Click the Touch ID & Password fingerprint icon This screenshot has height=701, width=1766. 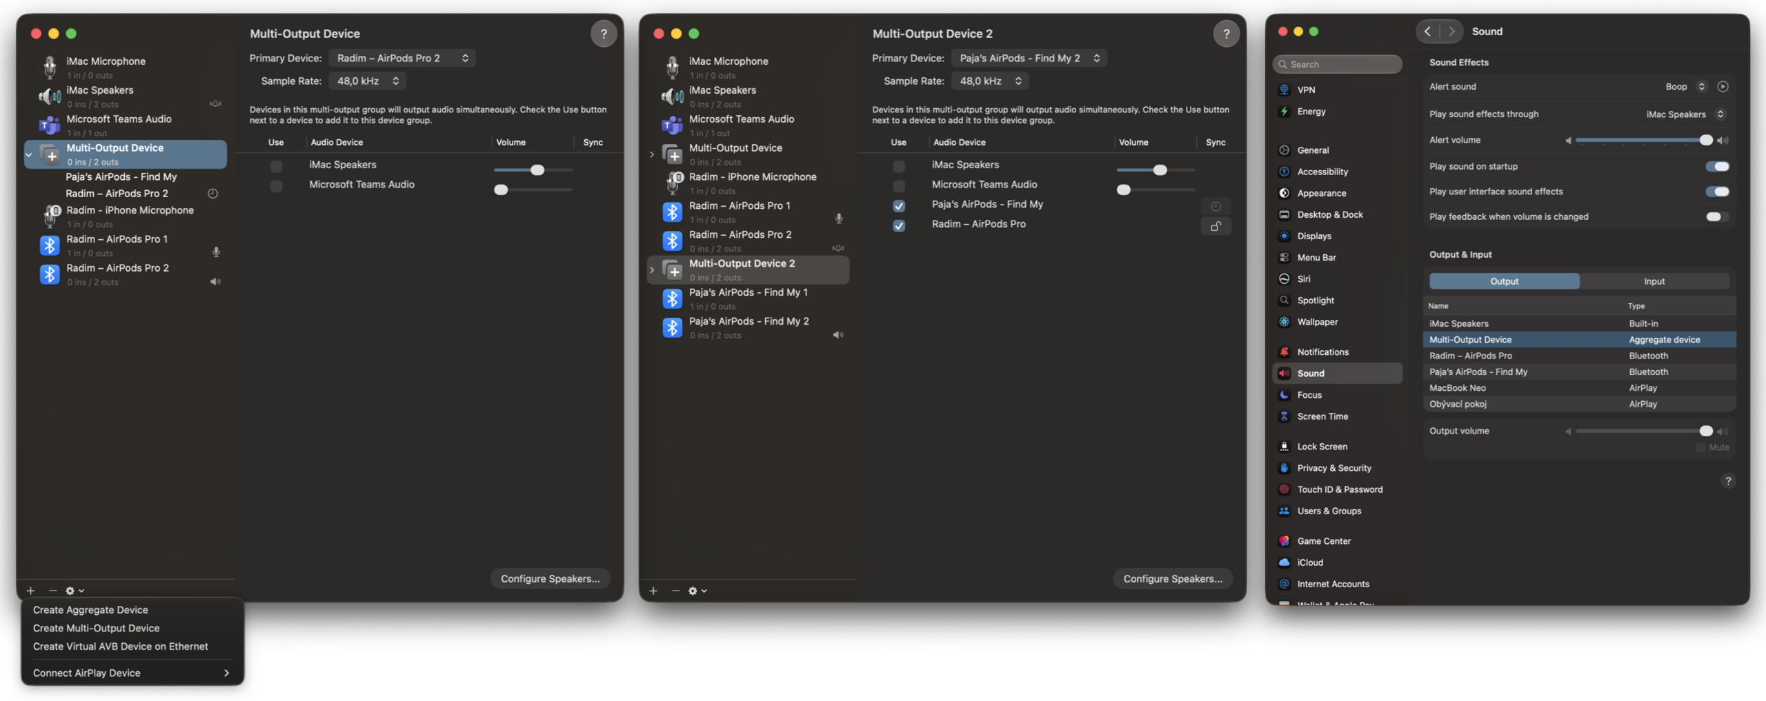1284,489
